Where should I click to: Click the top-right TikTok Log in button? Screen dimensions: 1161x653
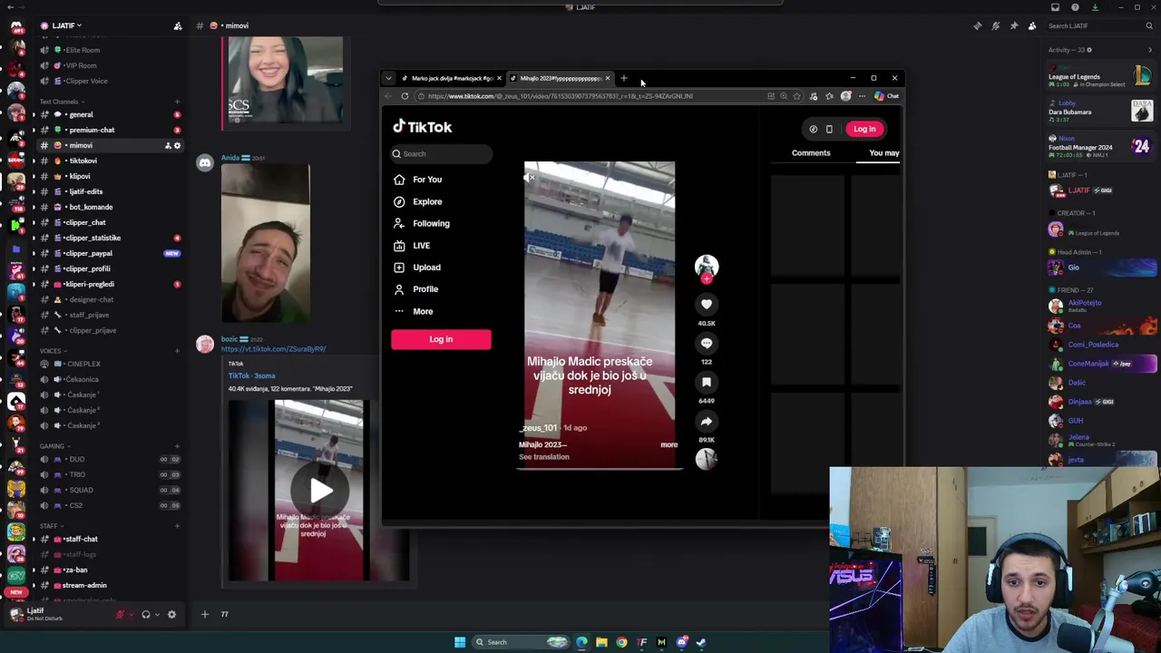coord(864,129)
